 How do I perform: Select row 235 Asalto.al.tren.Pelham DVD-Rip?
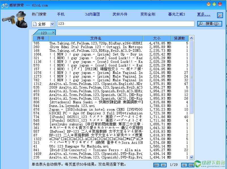111,157
